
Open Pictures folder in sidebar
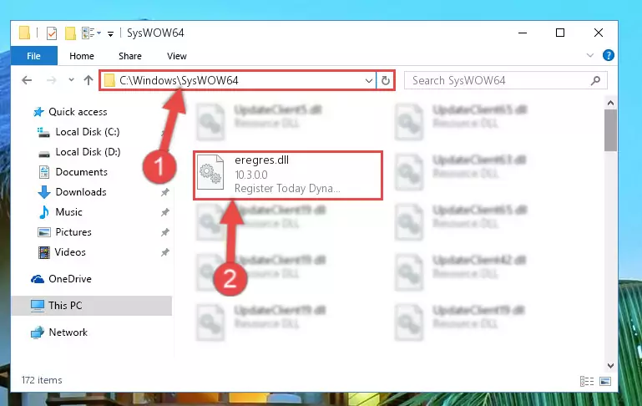[x=73, y=232]
